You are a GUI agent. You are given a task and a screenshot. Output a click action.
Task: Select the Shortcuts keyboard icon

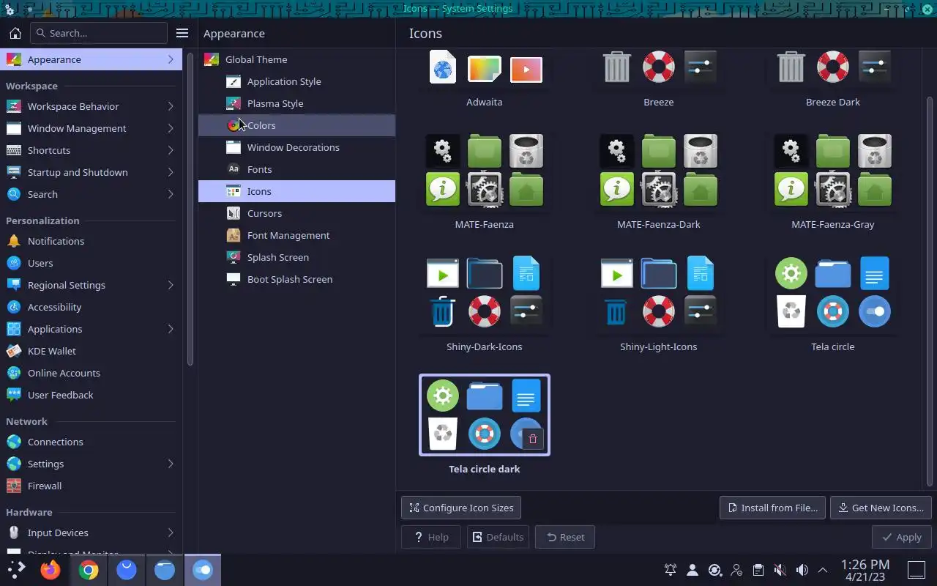13,150
